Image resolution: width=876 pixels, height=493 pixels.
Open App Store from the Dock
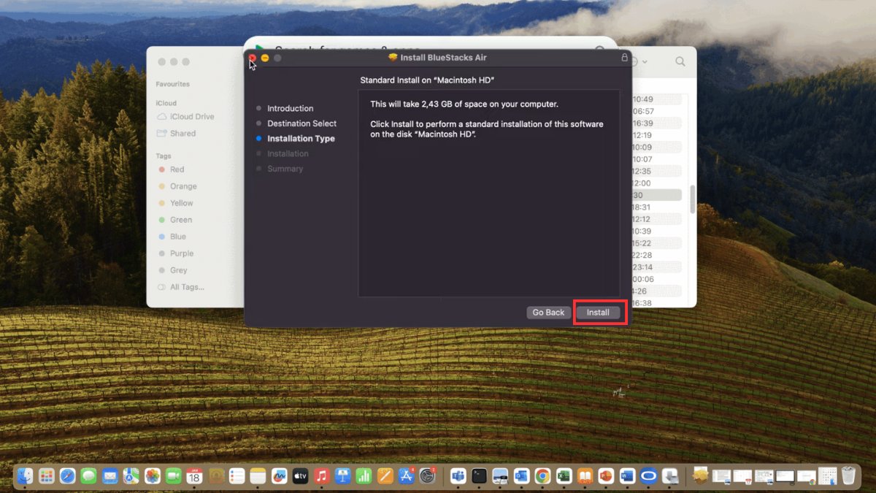click(x=406, y=476)
